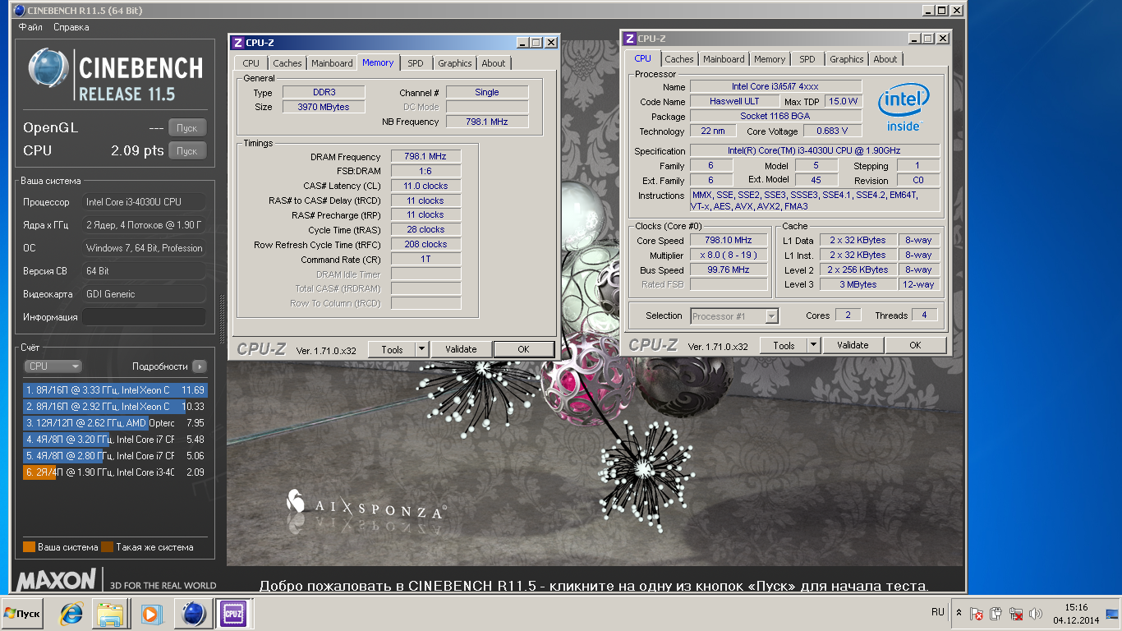Open the Processor #1 selection dropdown

pos(734,315)
